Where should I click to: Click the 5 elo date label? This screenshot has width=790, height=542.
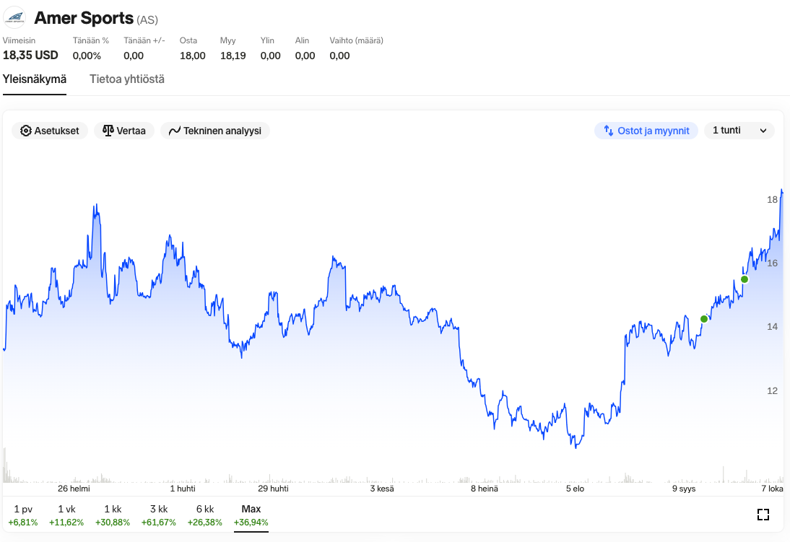click(575, 489)
